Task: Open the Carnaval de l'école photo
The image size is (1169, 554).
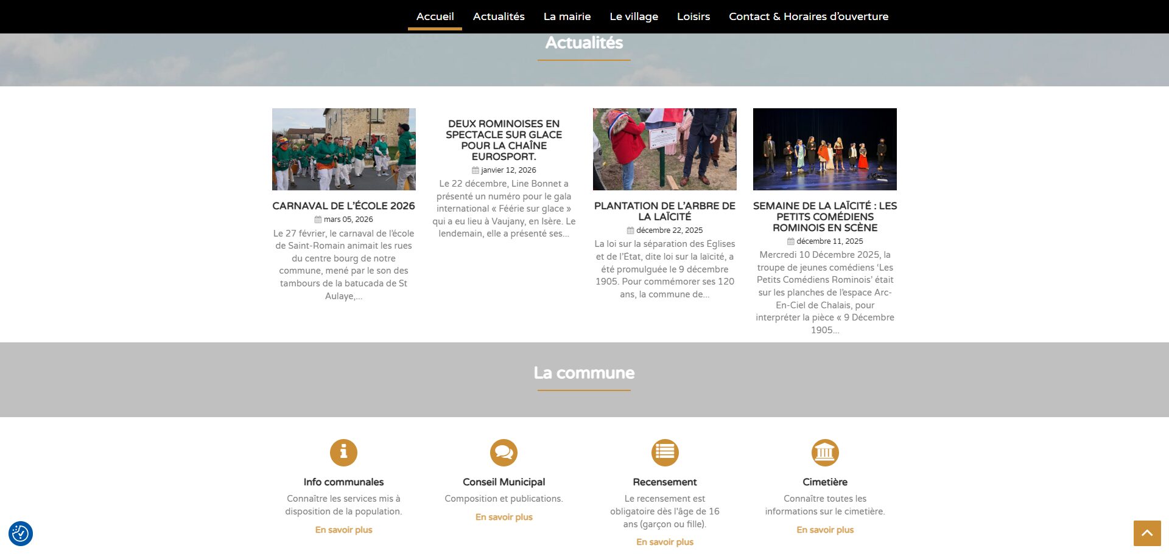Action: coord(344,149)
